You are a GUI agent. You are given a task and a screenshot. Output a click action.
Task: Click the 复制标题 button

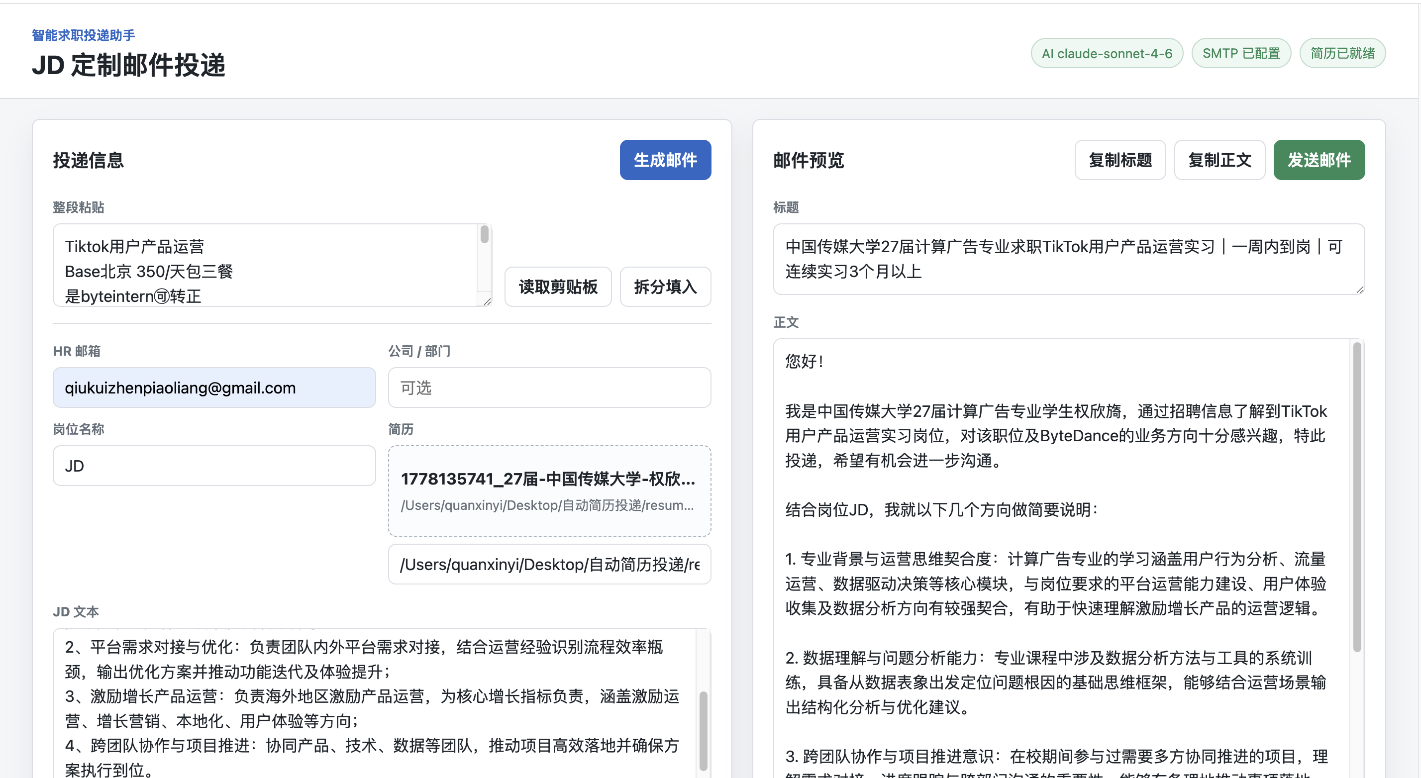1120,160
